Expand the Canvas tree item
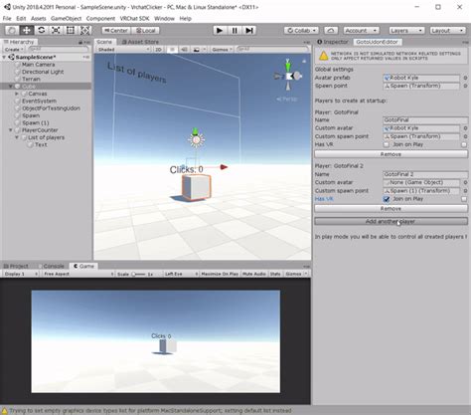Image resolution: width=471 pixels, height=415 pixels. (17, 94)
